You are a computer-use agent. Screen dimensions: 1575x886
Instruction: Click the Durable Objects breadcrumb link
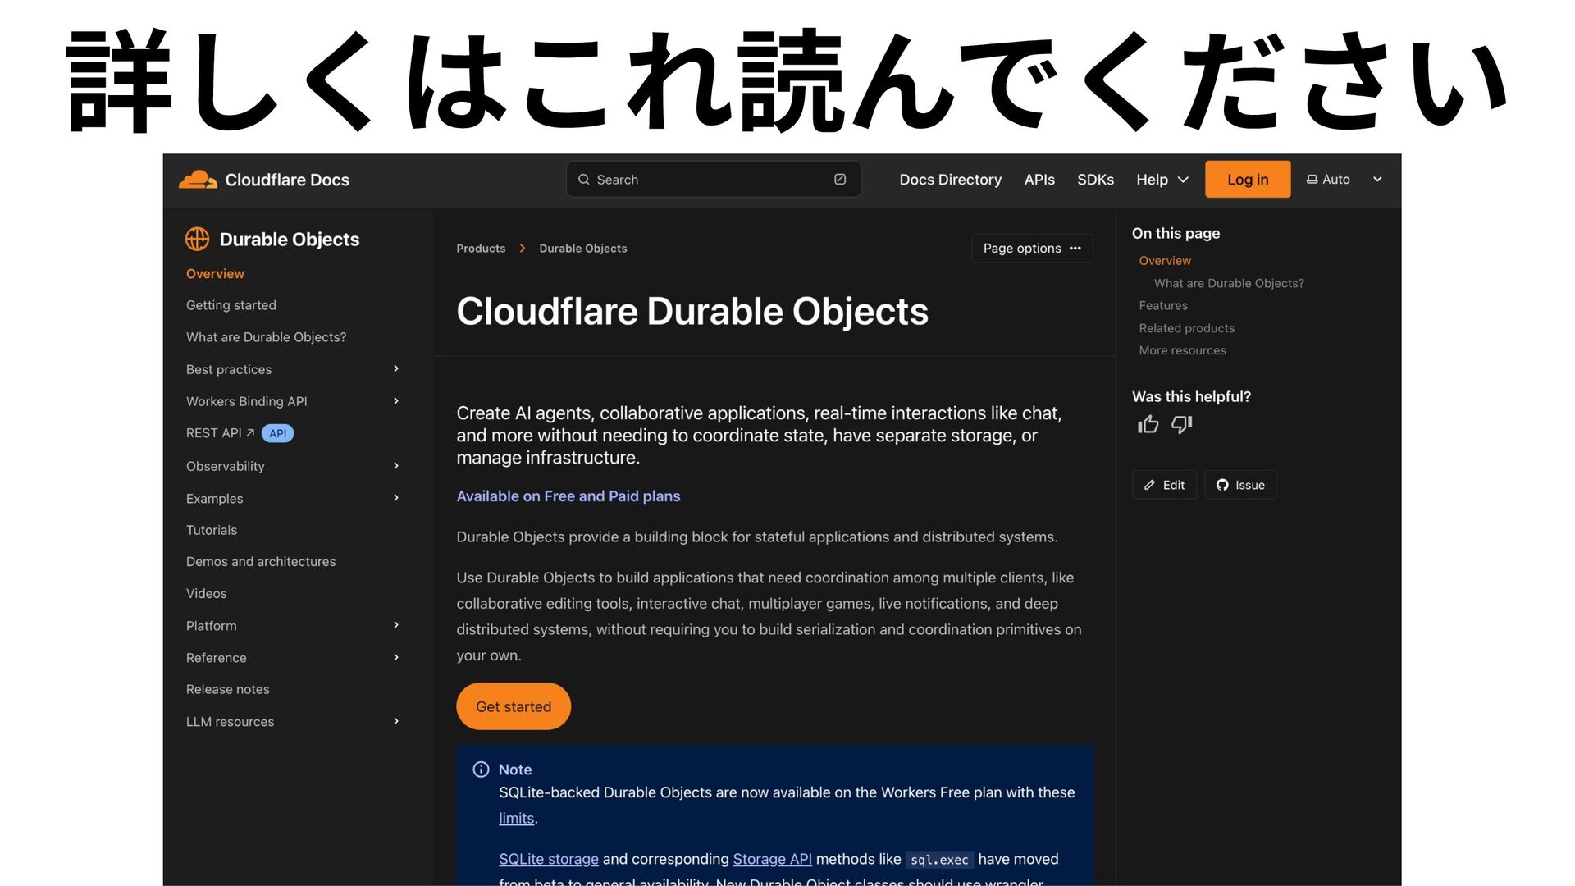coord(583,249)
